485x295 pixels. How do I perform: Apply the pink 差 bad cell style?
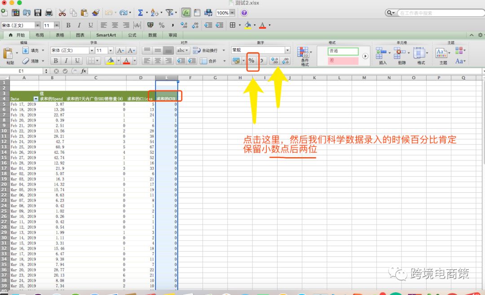(x=343, y=61)
